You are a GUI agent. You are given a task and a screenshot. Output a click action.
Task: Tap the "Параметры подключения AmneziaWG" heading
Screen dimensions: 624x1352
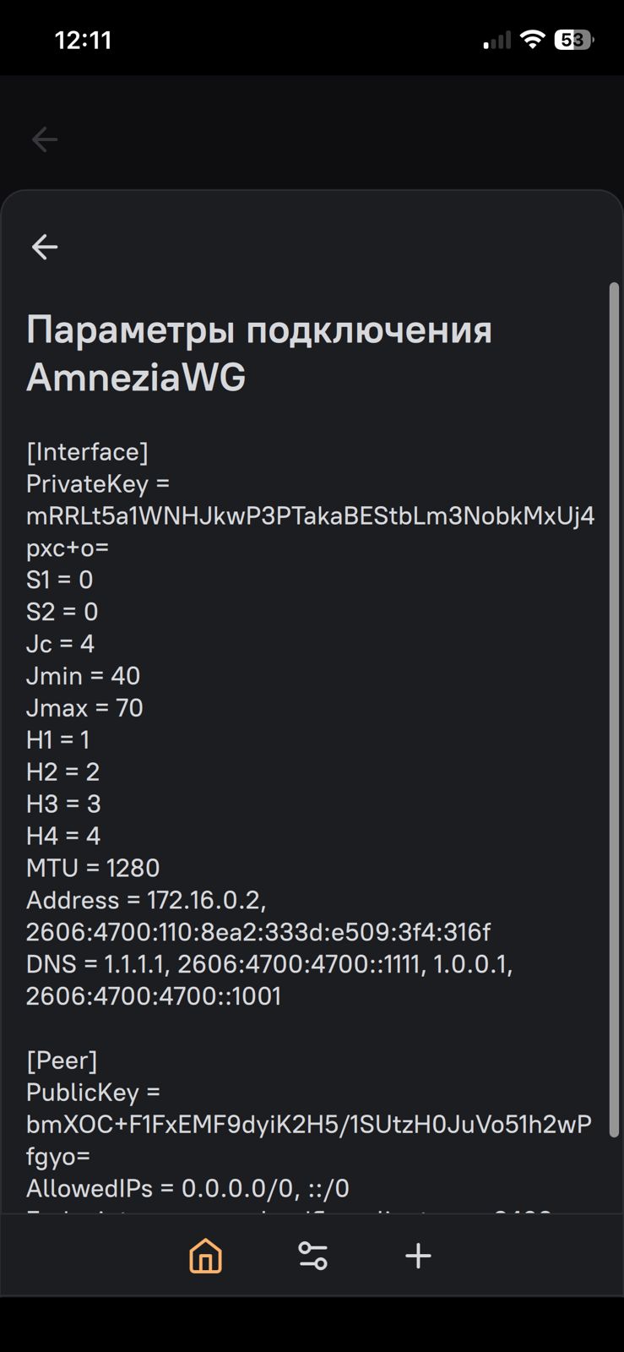click(x=258, y=353)
